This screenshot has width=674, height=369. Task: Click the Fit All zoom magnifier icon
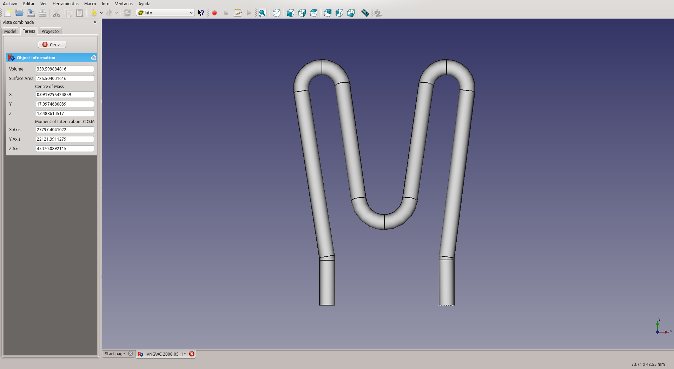tap(263, 13)
